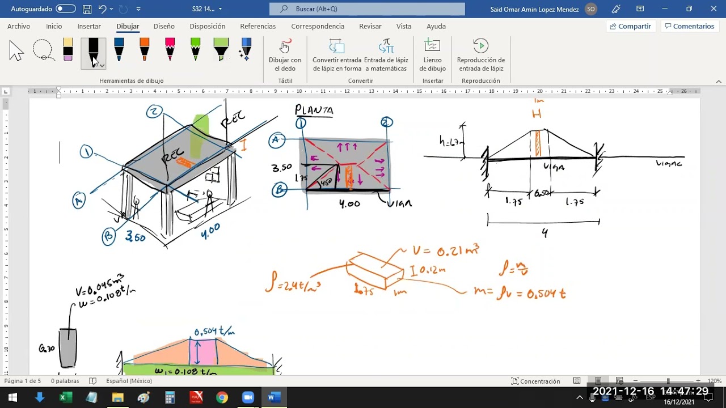Open the SO account avatar
Screen dimensions: 726x408
point(591,9)
